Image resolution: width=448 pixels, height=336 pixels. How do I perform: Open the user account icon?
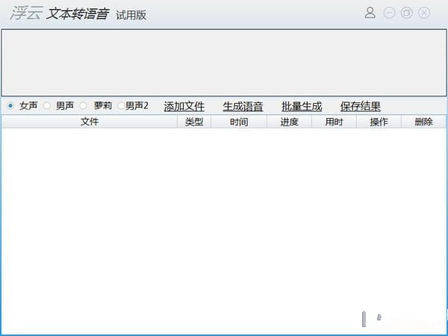click(x=370, y=13)
